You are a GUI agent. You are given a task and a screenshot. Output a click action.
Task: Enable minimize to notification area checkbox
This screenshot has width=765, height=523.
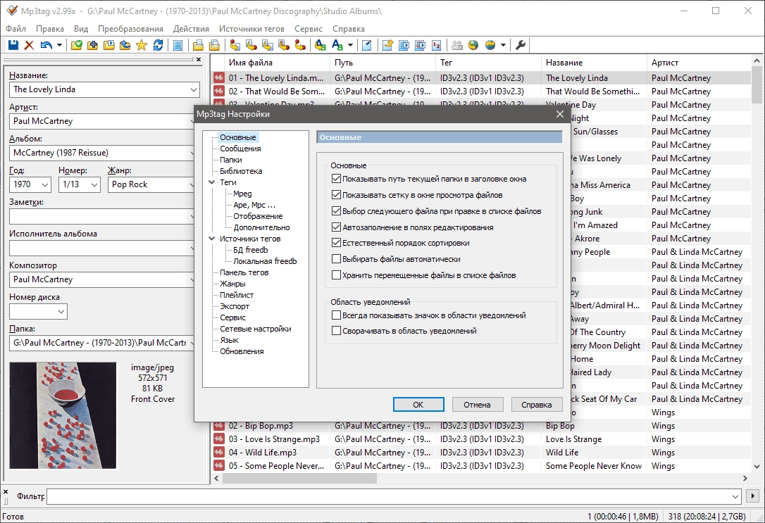[336, 331]
